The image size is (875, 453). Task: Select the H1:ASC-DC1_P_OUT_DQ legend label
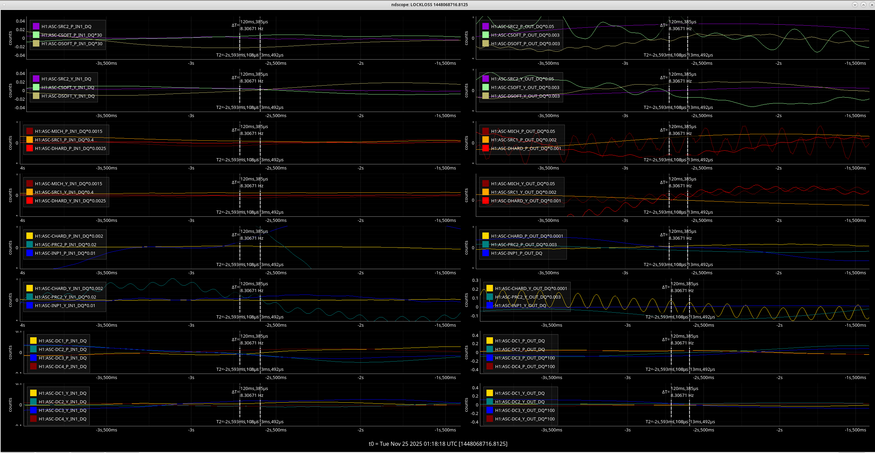click(520, 341)
